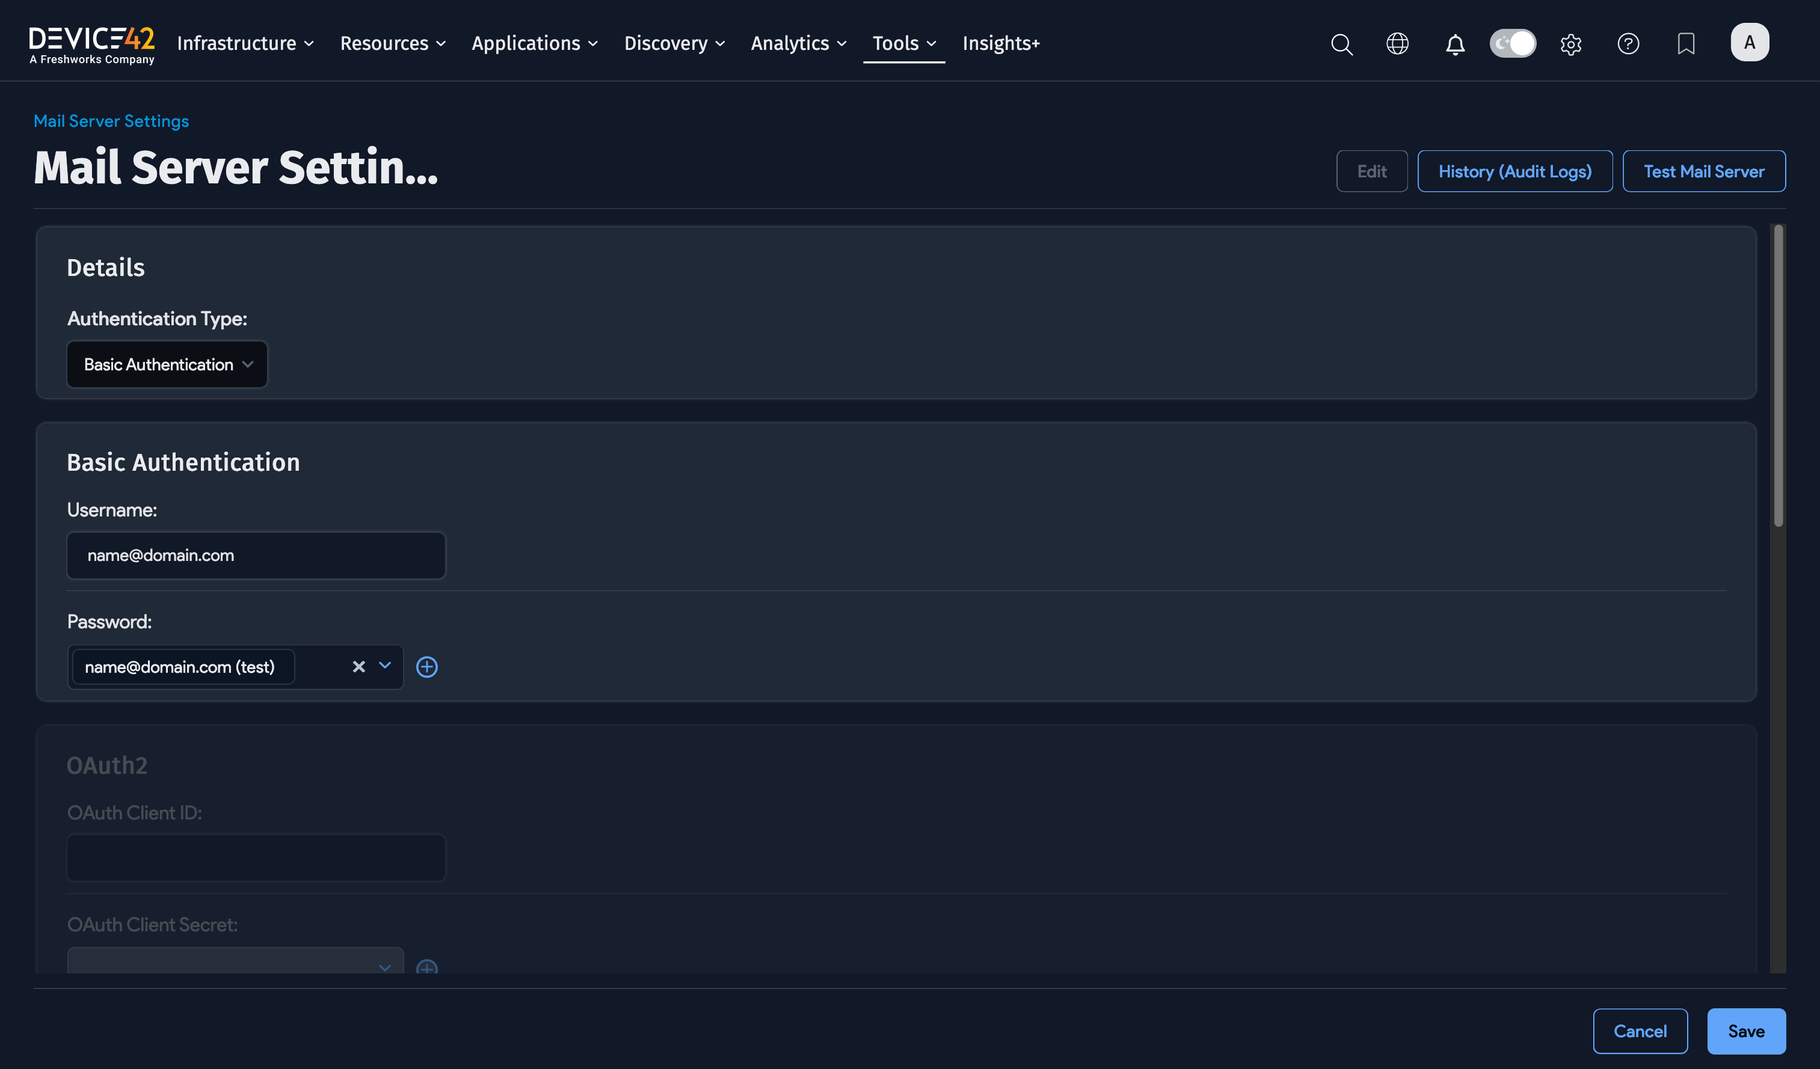Expand the Password dropdown chevron
Screen dimensions: 1820x1069
385,666
